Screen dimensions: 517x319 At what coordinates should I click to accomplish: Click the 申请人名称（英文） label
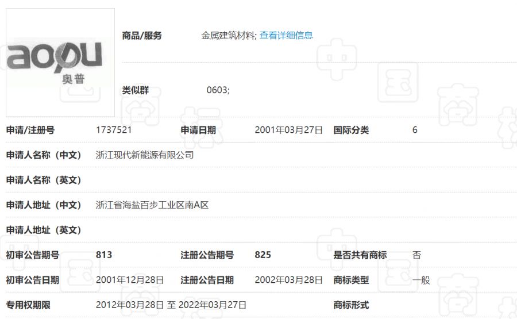click(x=44, y=180)
